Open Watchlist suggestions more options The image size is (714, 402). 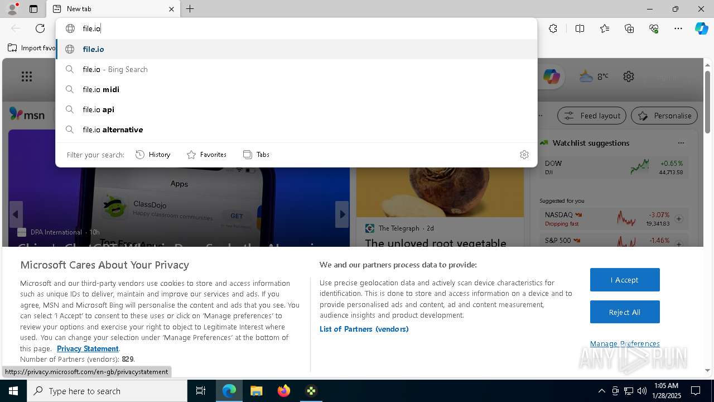pos(681,143)
